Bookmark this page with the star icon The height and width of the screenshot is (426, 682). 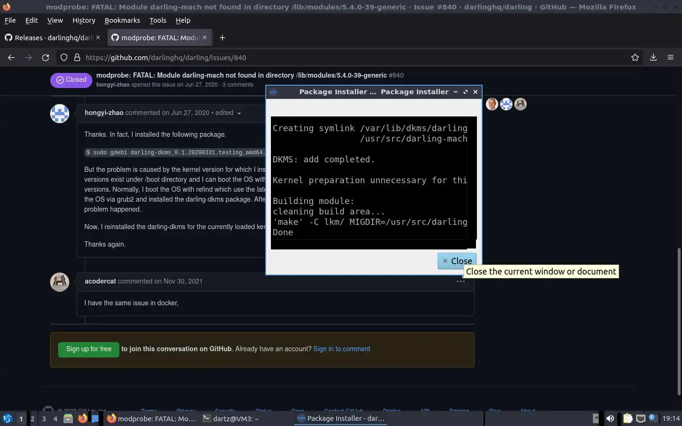pos(635,58)
